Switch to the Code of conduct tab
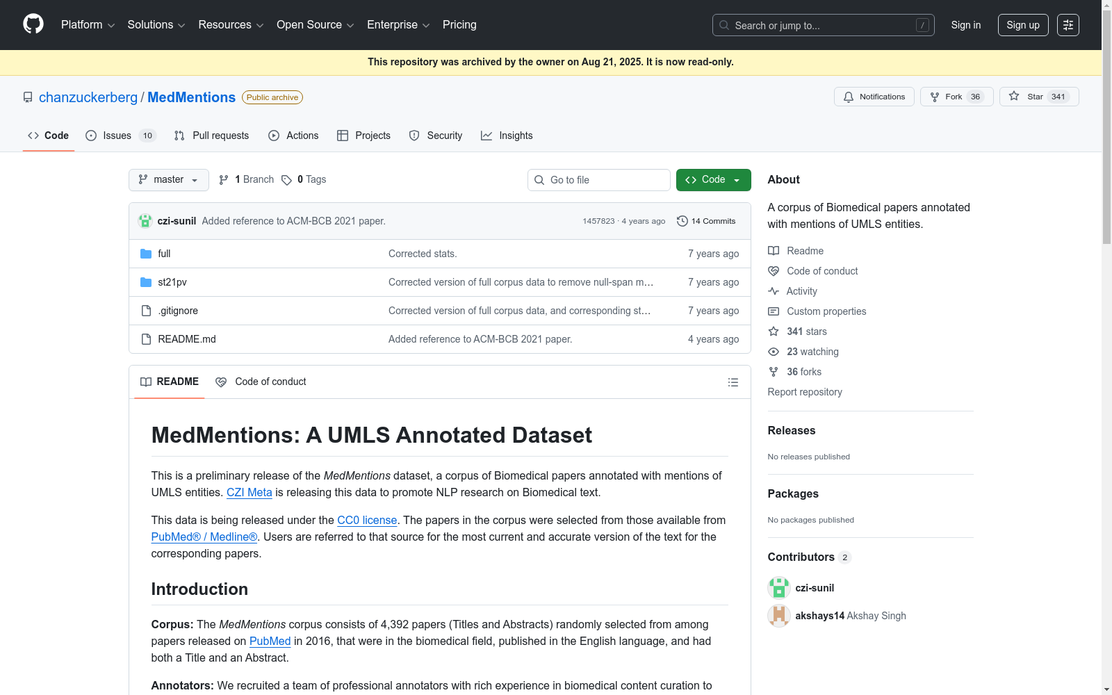This screenshot has width=1112, height=695. pos(261,382)
